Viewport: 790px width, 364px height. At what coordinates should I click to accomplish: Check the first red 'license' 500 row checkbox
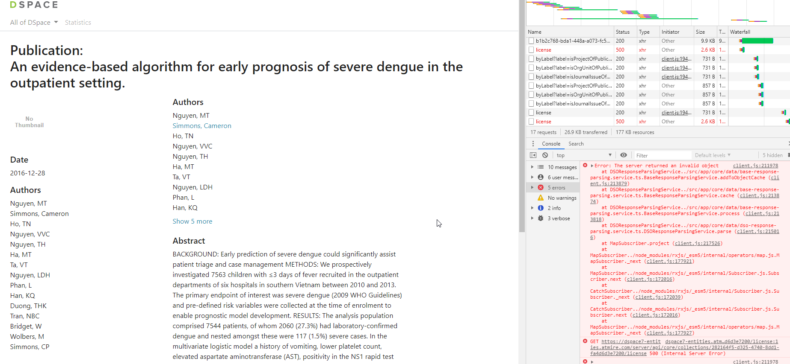pos(531,50)
